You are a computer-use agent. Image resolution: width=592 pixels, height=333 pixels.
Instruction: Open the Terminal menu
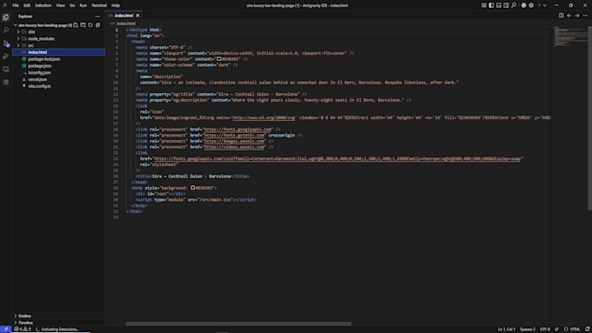coord(99,5)
